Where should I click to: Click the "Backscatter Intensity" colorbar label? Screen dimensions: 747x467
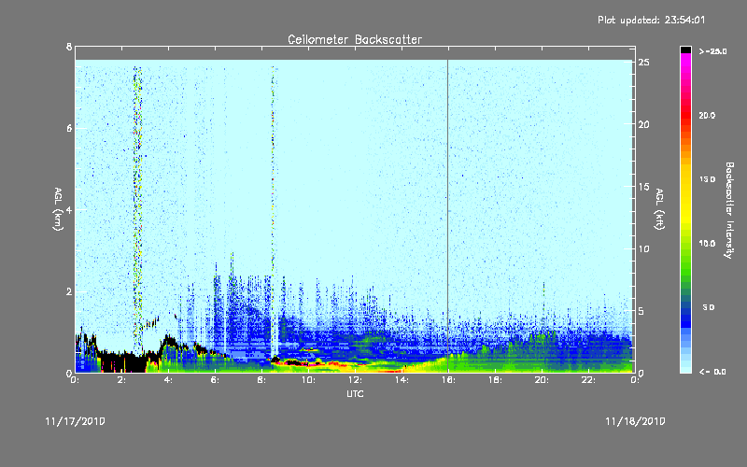tap(729, 210)
